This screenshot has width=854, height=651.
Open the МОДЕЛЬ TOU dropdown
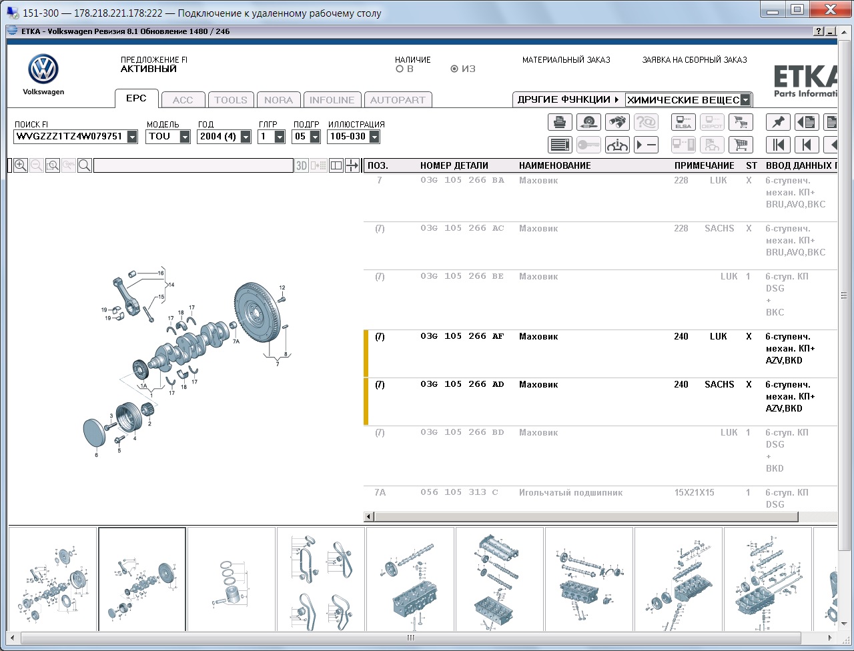(185, 137)
